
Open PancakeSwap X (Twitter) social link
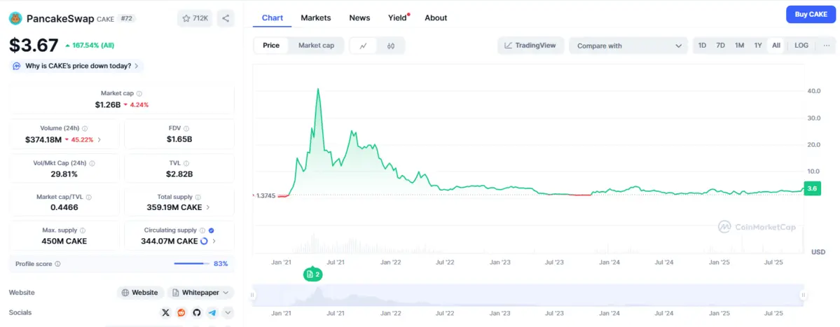click(165, 312)
